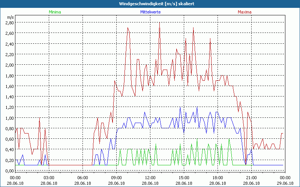Click the 03:00 time axis label

(x=49, y=177)
